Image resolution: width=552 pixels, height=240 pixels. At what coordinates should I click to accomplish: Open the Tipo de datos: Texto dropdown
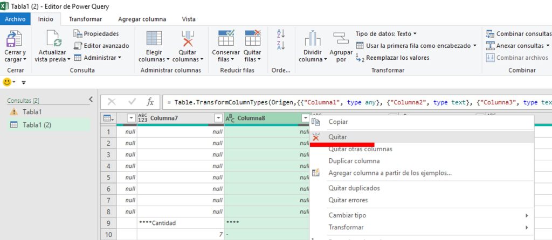click(x=386, y=34)
